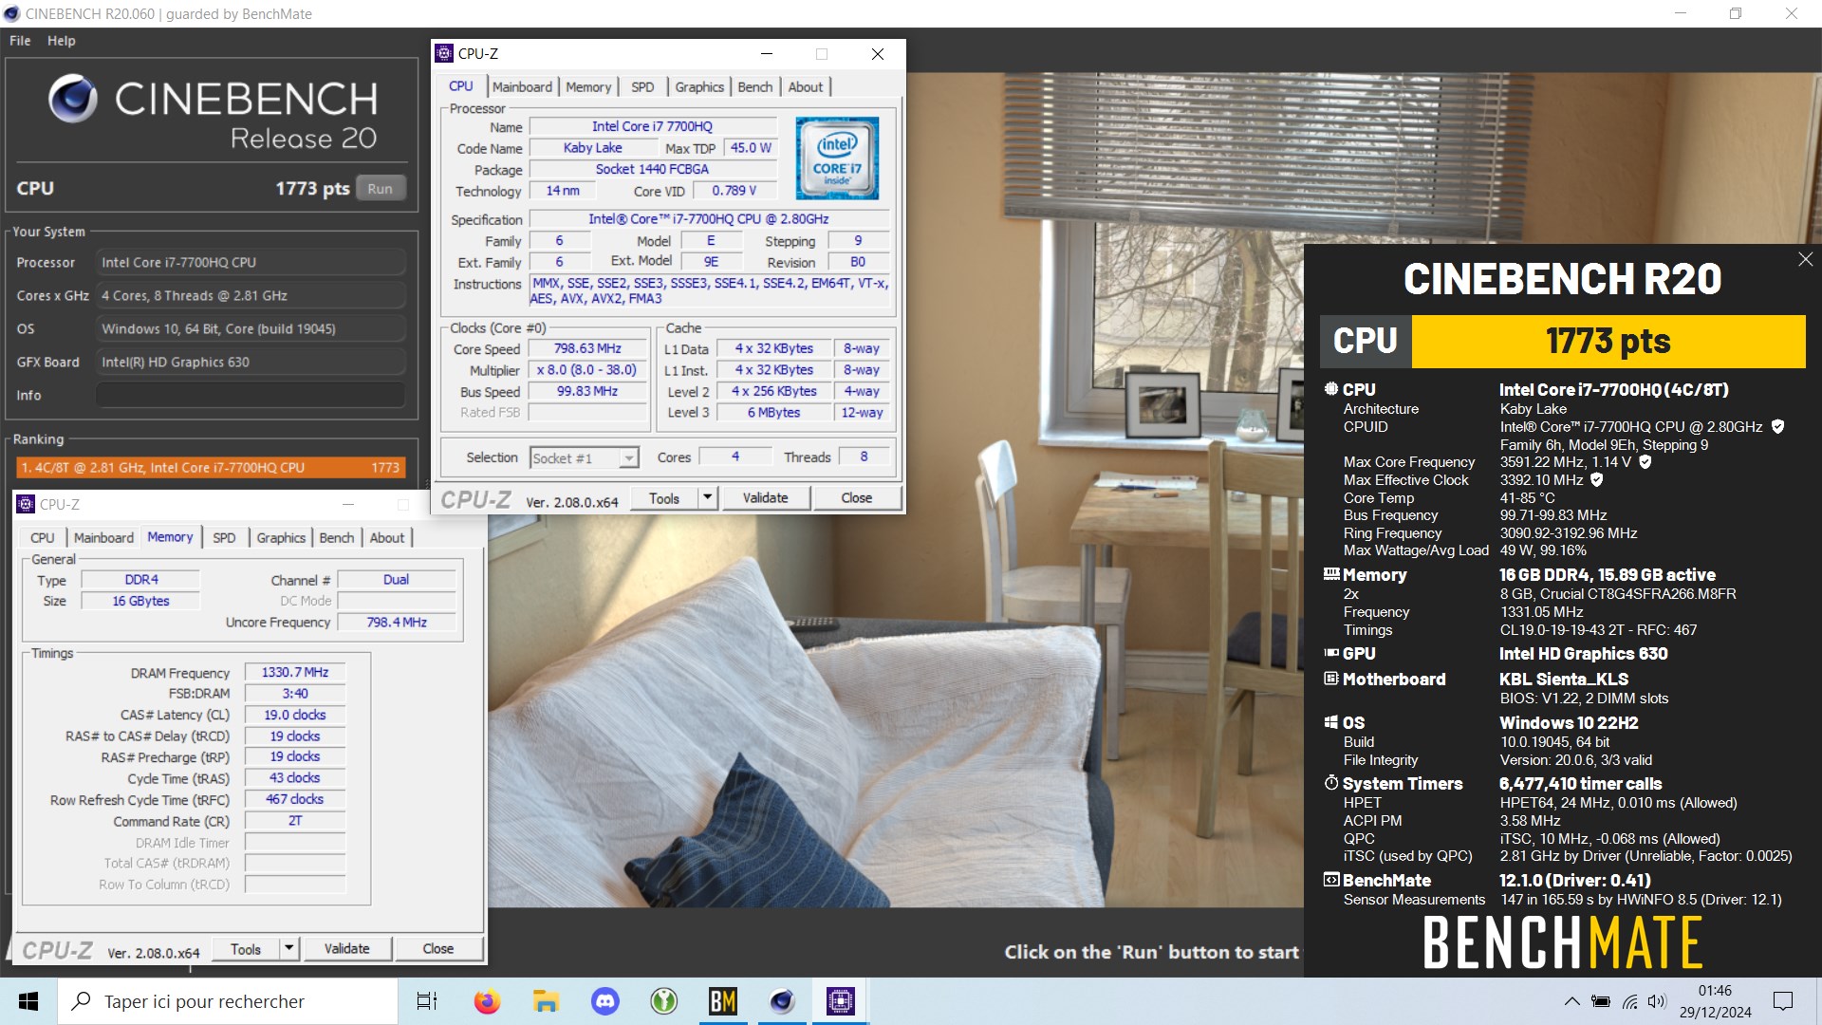Select Graphics tab in CPU-Z Memory window
Viewport: 1822px width, 1025px height.
pyautogui.click(x=281, y=537)
